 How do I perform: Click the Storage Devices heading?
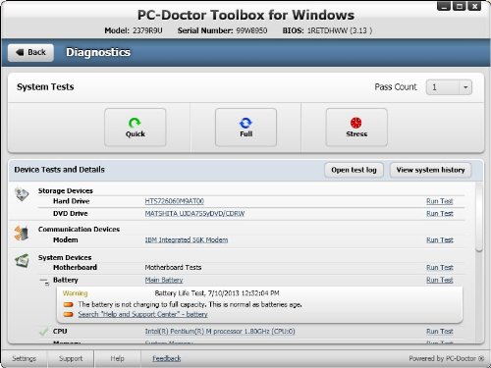66,190
